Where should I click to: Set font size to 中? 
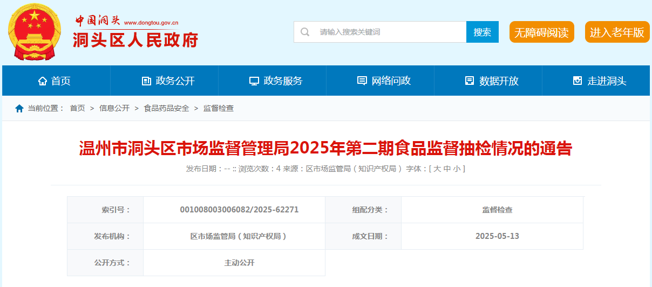click(447, 169)
